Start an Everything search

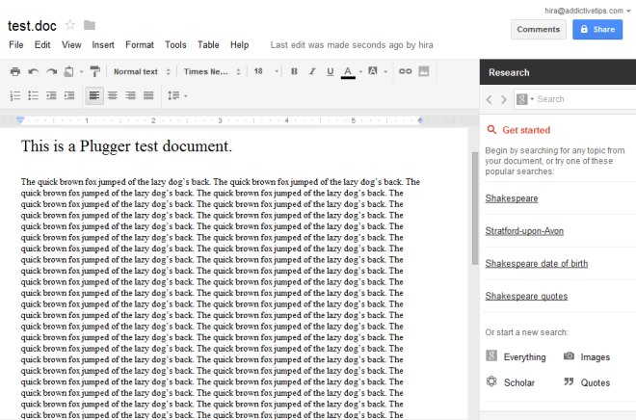click(x=516, y=356)
